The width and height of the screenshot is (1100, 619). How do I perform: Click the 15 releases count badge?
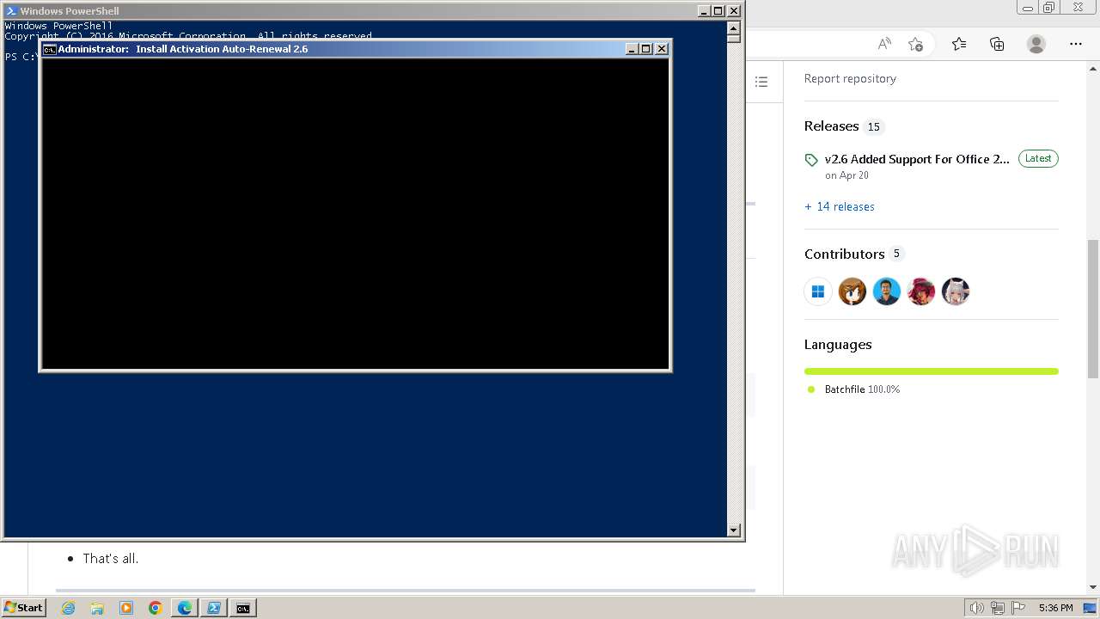click(x=873, y=127)
